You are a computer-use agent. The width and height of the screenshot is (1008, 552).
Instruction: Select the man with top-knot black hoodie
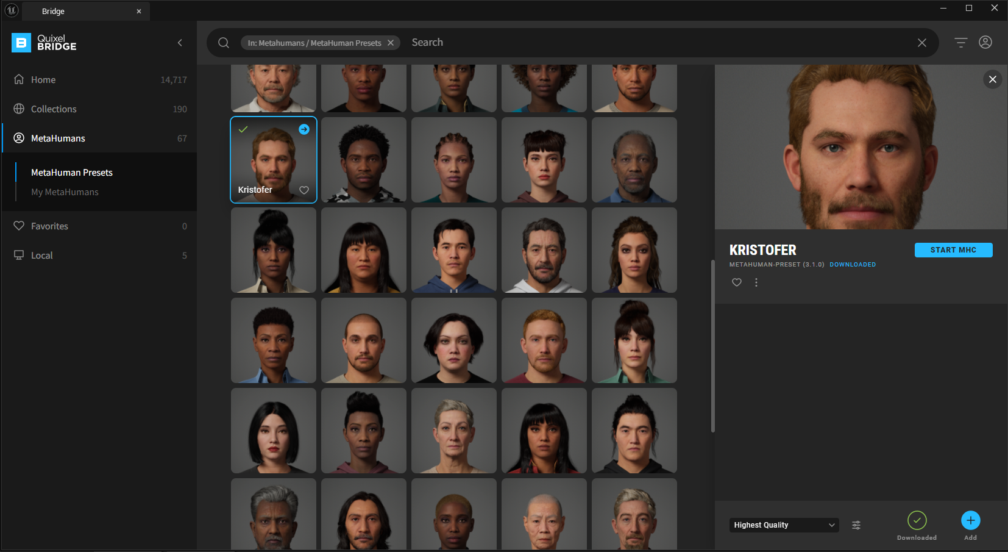click(634, 431)
